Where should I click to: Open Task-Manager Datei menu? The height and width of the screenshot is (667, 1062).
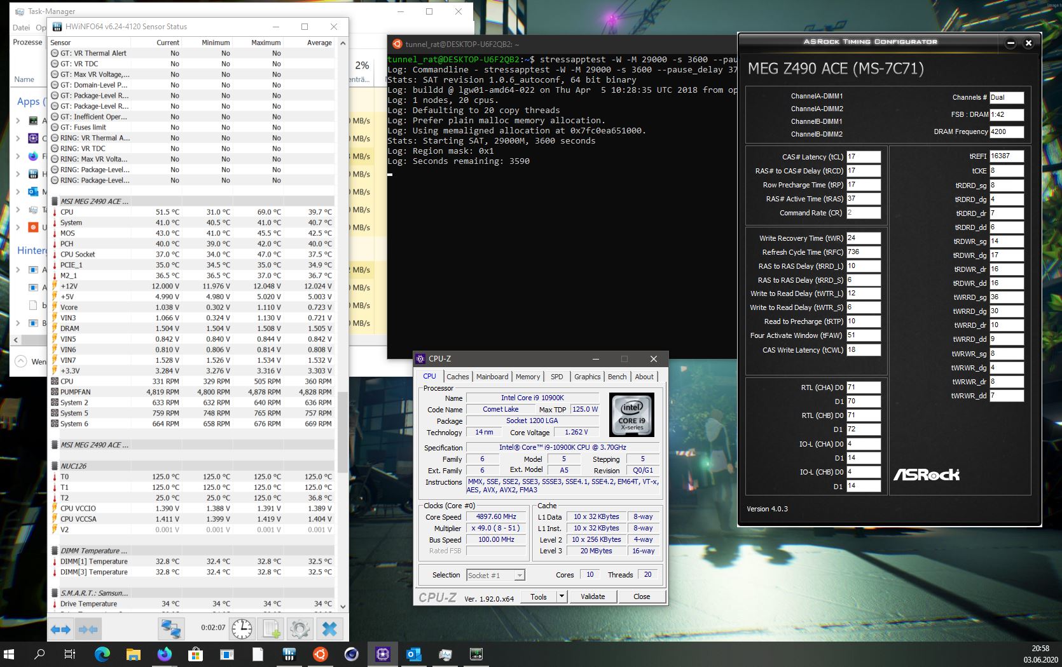21,27
